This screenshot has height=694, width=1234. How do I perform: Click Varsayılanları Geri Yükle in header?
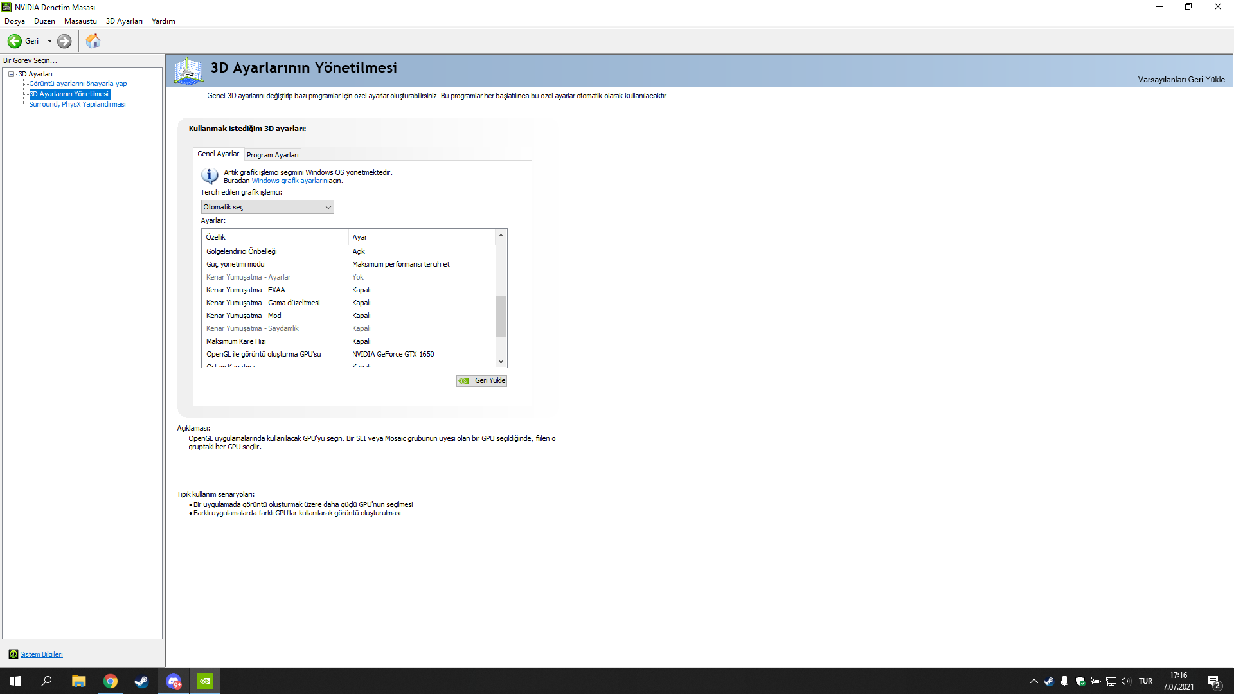1181,80
